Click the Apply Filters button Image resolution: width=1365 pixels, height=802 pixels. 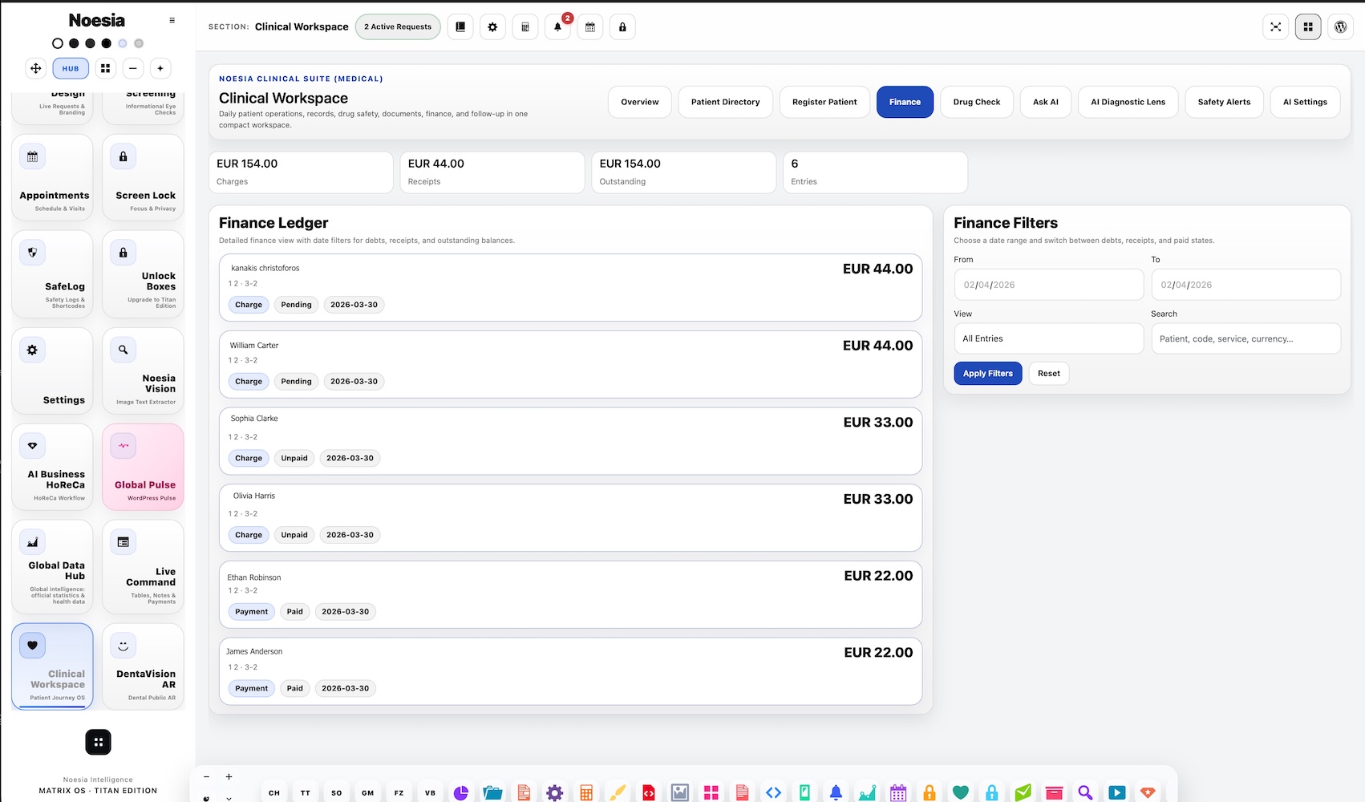[x=987, y=373]
